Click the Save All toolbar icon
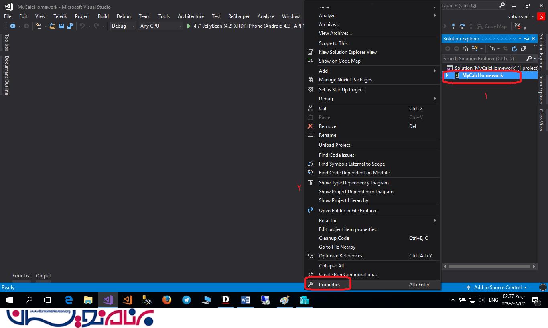This screenshot has height=328, width=548. (x=70, y=26)
